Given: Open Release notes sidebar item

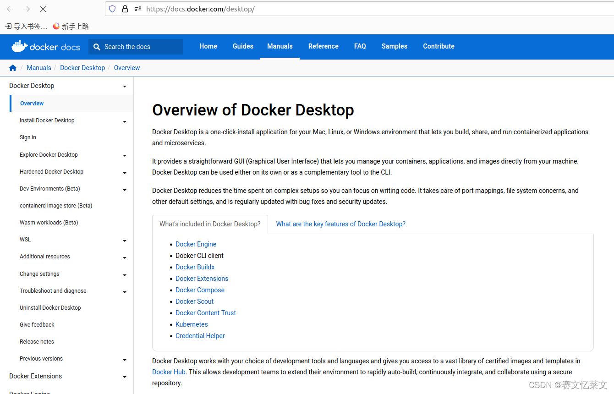Looking at the screenshot, I should pos(37,342).
